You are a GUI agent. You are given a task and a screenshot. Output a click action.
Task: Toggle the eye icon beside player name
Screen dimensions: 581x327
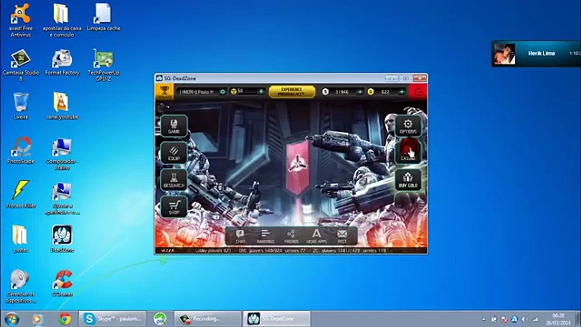pyautogui.click(x=222, y=92)
